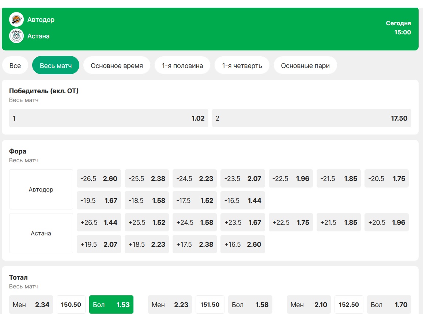Switch to 1-я половина tab
This screenshot has width=423, height=314.
pyautogui.click(x=182, y=65)
